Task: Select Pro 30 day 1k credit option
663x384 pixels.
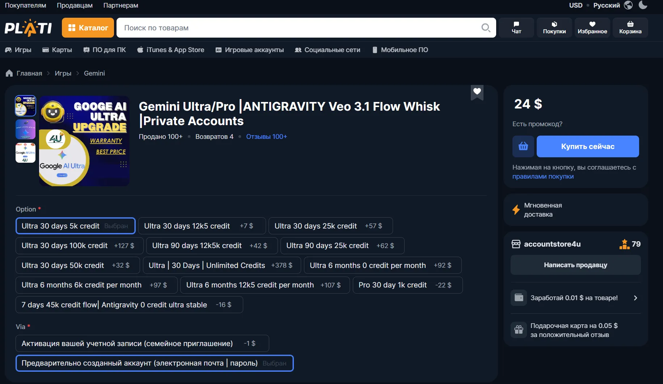Action: 407,285
